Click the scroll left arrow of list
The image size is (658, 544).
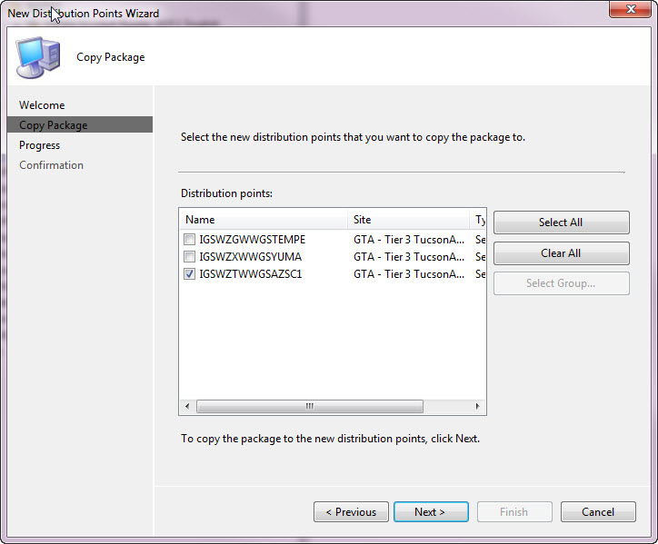coord(187,406)
